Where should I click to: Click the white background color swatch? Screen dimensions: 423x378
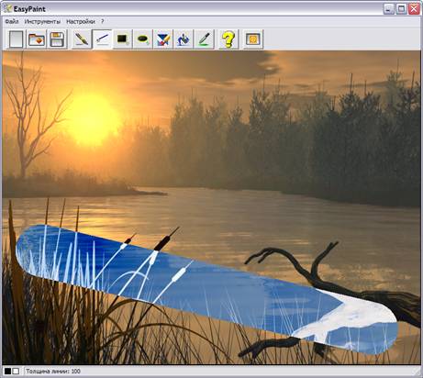click(16, 372)
